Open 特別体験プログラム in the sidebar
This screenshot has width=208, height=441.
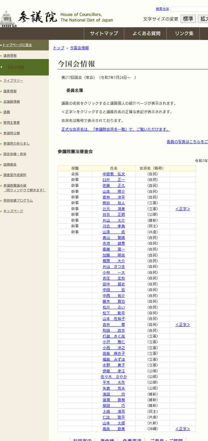click(18, 201)
